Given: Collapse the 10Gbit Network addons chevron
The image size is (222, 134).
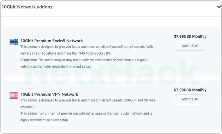Looking at the screenshot, I should pyautogui.click(x=219, y=7).
